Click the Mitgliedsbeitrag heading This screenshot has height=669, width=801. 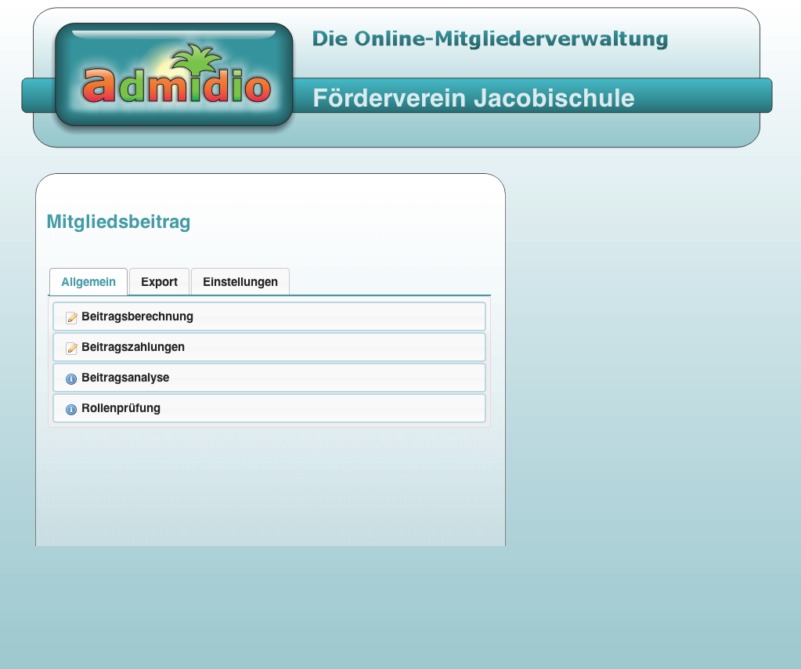(x=119, y=222)
